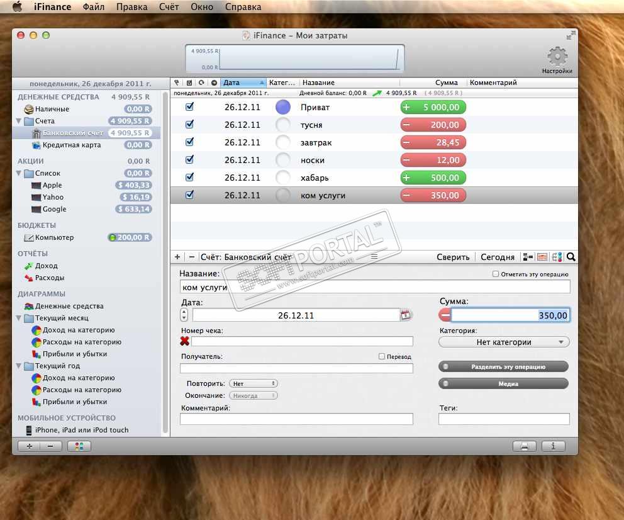Click the red X beside Номер чека

[185, 341]
